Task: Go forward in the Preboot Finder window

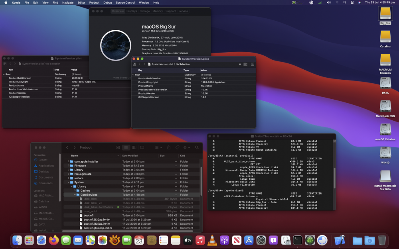Action: click(x=74, y=147)
